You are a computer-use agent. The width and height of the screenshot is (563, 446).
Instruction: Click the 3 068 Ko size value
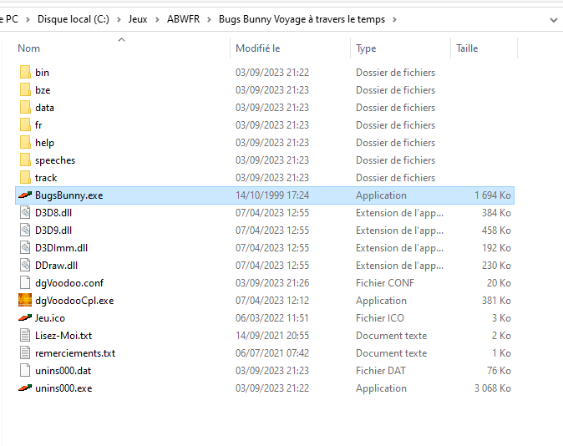pyautogui.click(x=493, y=388)
